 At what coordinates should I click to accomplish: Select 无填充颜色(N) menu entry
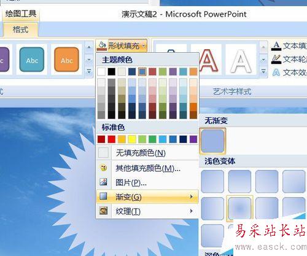click(147, 153)
